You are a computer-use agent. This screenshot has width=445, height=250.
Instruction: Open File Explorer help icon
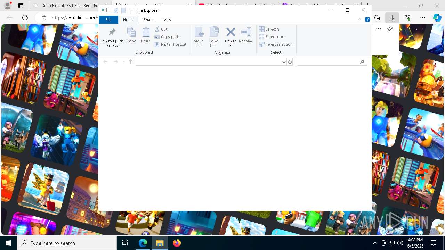tap(367, 20)
